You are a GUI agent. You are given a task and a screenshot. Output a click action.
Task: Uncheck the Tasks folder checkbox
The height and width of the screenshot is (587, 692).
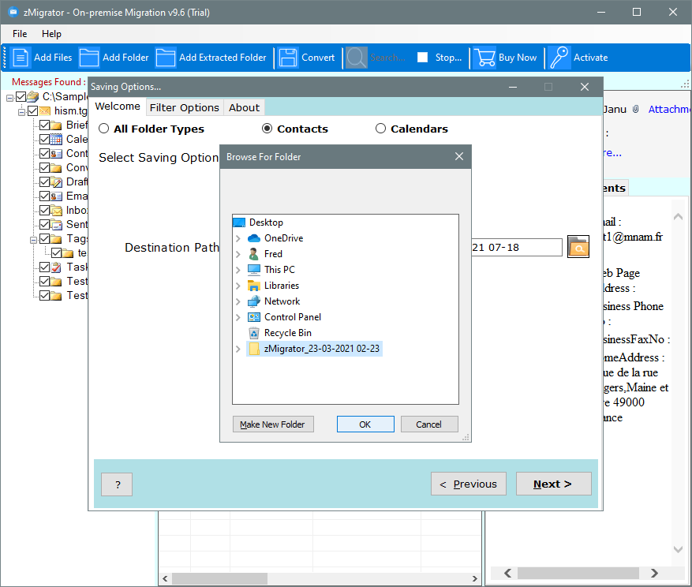tap(44, 267)
